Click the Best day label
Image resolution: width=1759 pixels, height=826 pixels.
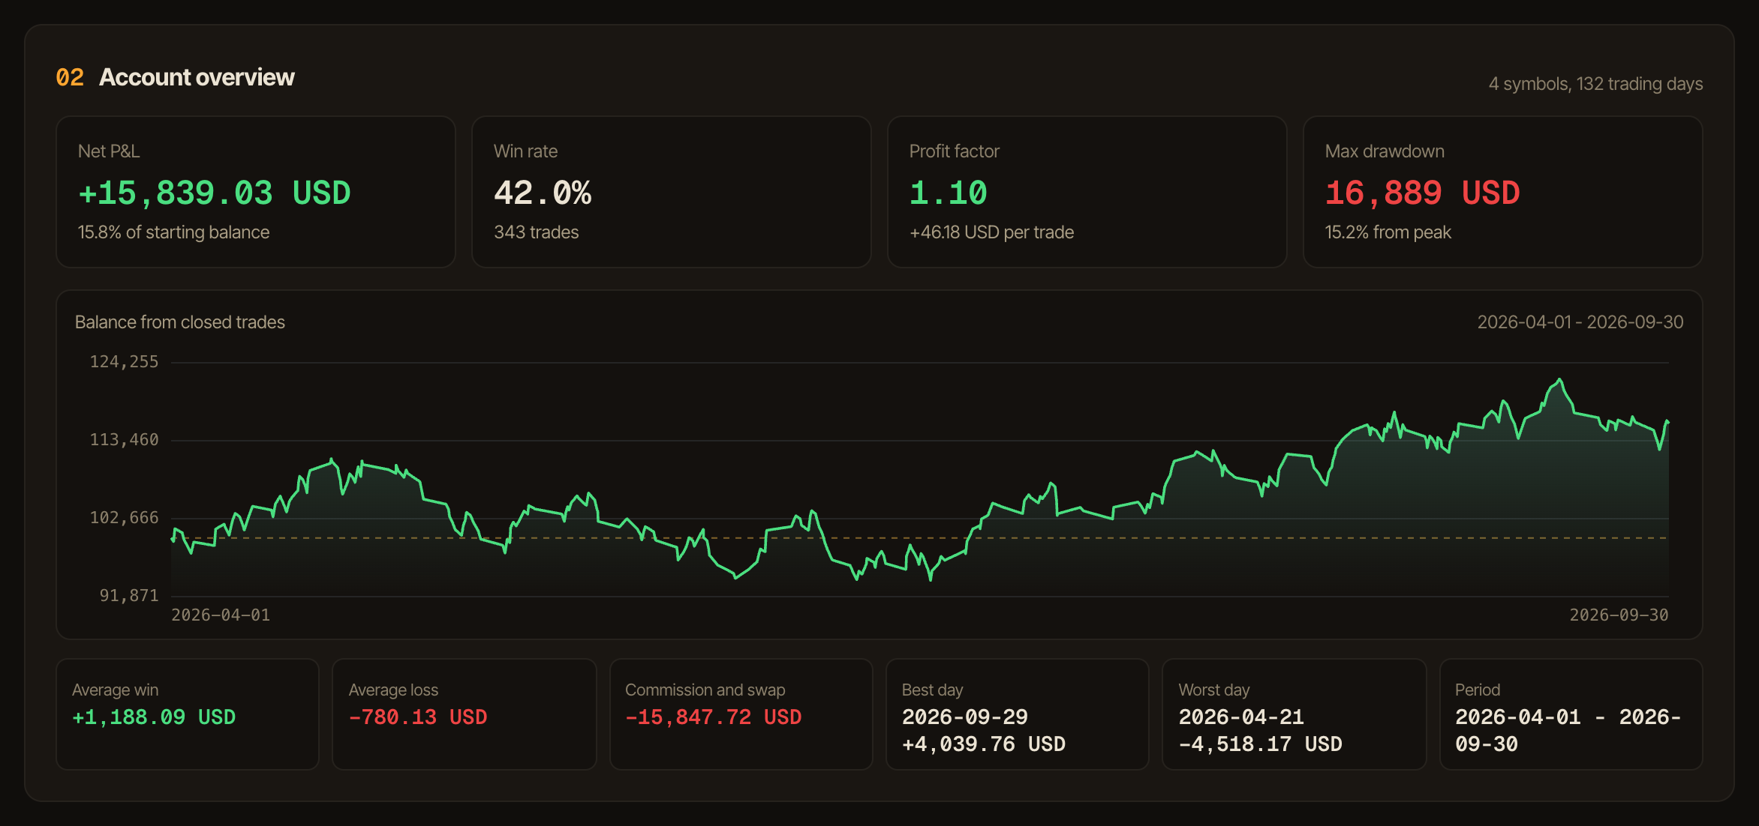point(932,690)
